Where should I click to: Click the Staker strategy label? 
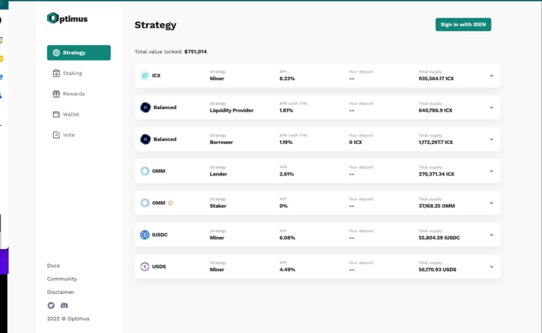pyautogui.click(x=218, y=206)
